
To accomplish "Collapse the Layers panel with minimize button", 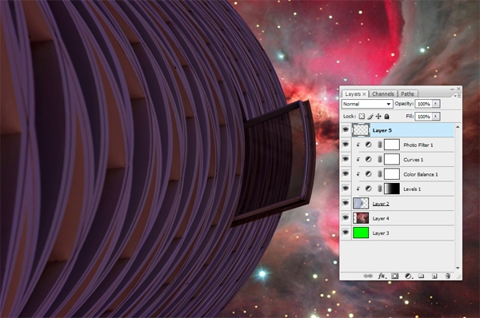I will 453,89.
